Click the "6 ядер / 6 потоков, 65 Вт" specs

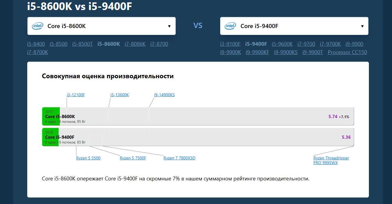(x=65, y=142)
